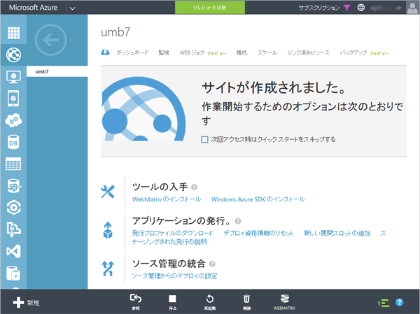
Task: Click Windows Azure SDK のインストール link
Action: click(258, 199)
